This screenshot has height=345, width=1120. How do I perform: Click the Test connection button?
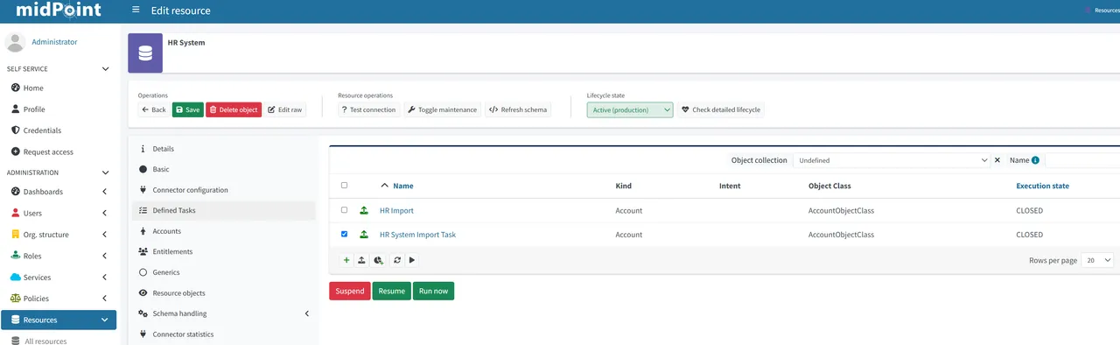click(x=368, y=109)
